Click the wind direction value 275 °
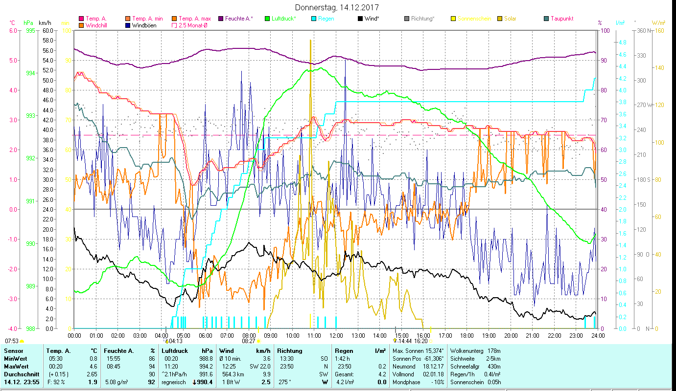Image resolution: width=676 pixels, height=391 pixels. tap(285, 382)
